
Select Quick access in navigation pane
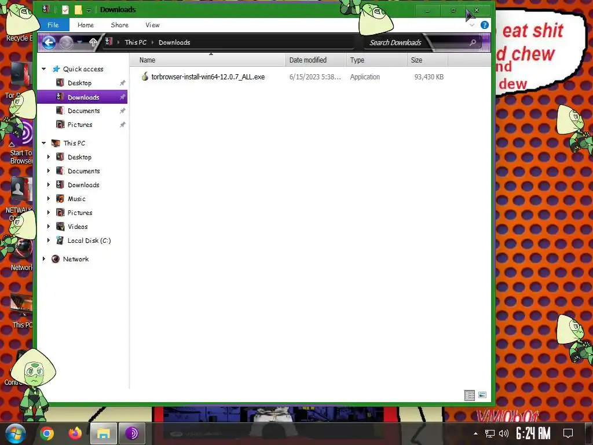tap(83, 69)
